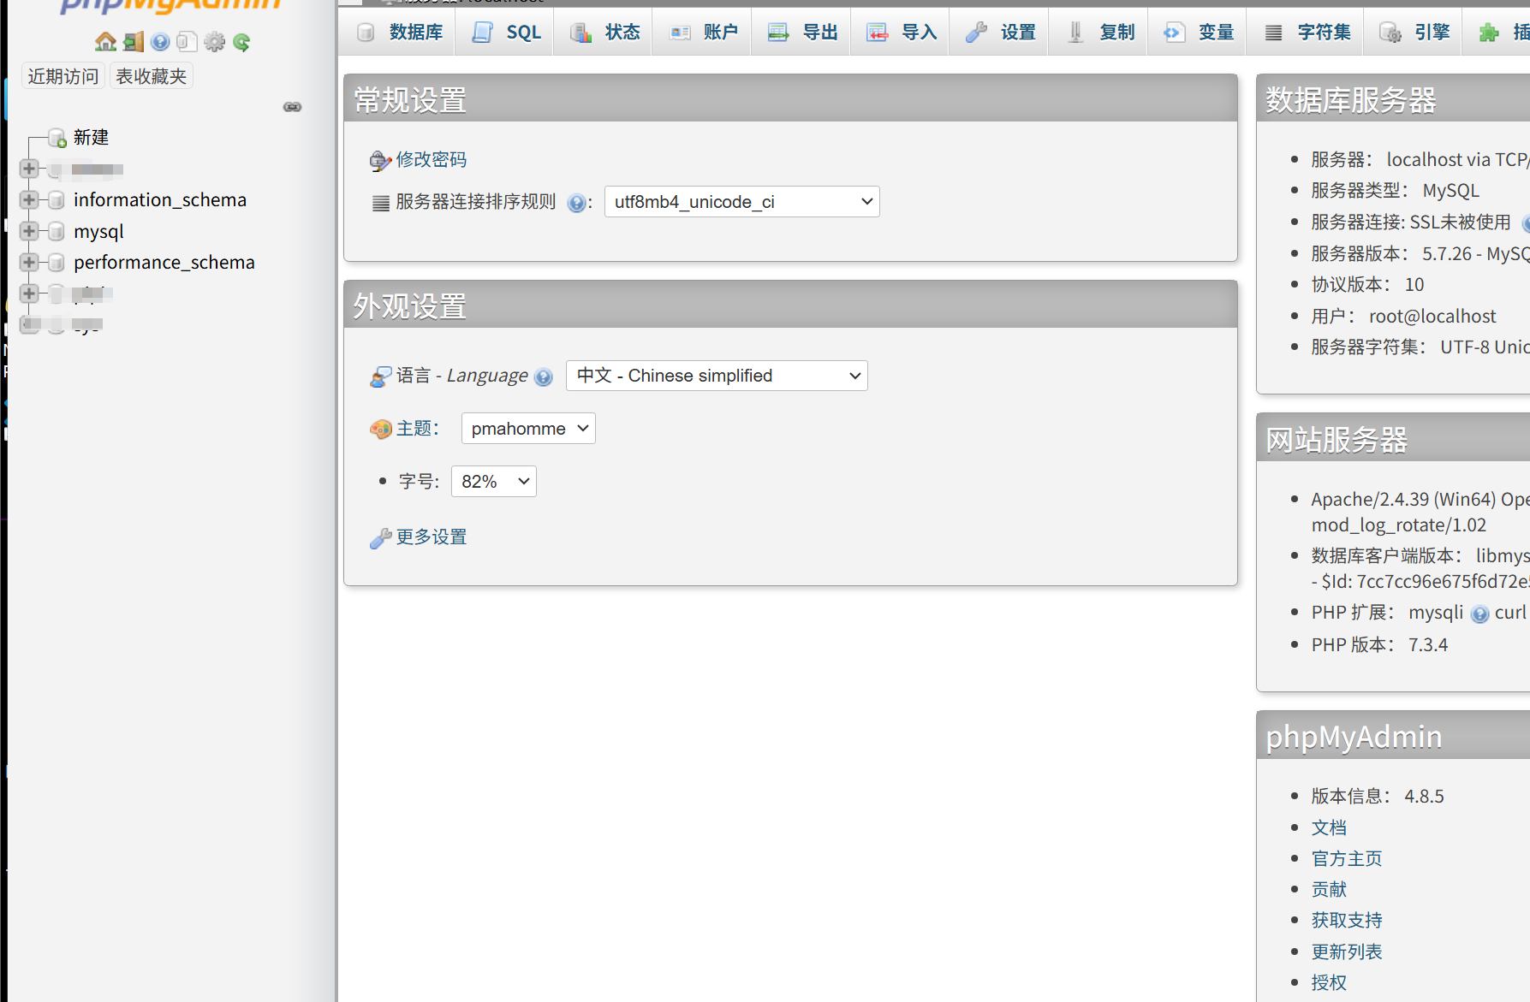This screenshot has height=1002, width=1530.
Task: Click the 用户 root@localhost text
Action: coord(1403,316)
